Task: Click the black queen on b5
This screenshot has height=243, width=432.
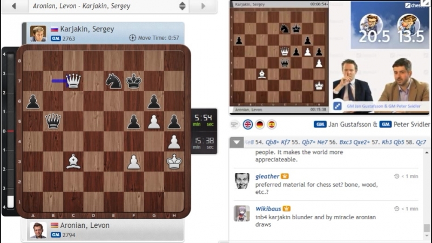Action: tap(53, 121)
